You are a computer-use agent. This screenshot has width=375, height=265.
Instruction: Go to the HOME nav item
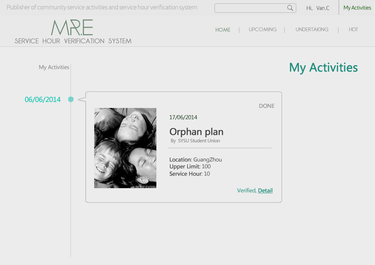pyautogui.click(x=223, y=30)
